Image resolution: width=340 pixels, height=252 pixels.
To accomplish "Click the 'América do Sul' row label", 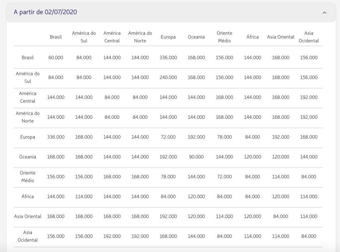I will (x=28, y=77).
